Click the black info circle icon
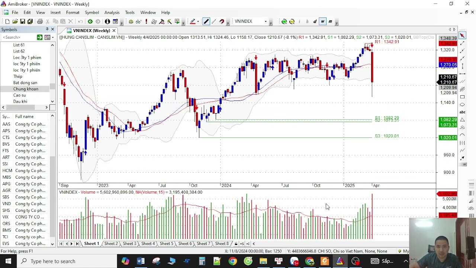 pyautogui.click(x=107, y=22)
